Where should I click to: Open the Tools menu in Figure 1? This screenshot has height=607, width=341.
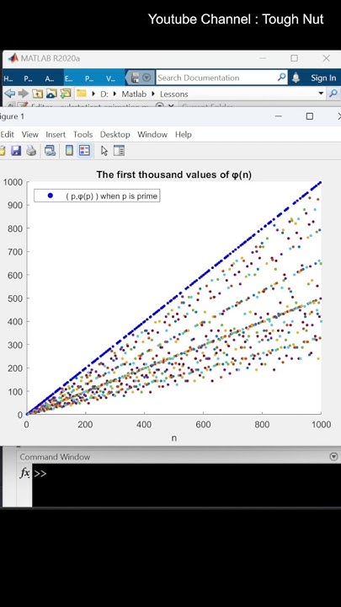click(83, 134)
